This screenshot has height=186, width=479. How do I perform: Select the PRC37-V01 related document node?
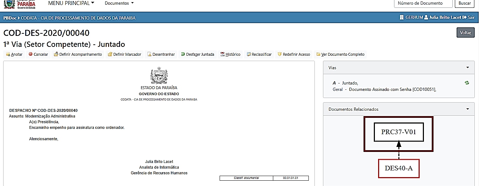point(398,132)
